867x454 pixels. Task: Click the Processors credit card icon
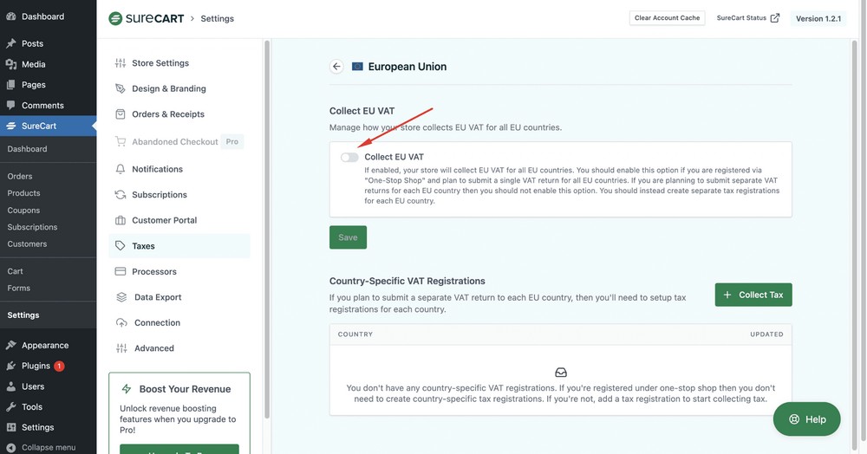120,271
